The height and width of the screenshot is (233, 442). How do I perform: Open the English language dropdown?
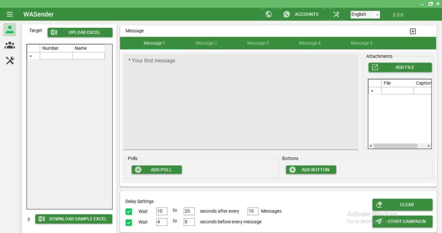[365, 14]
